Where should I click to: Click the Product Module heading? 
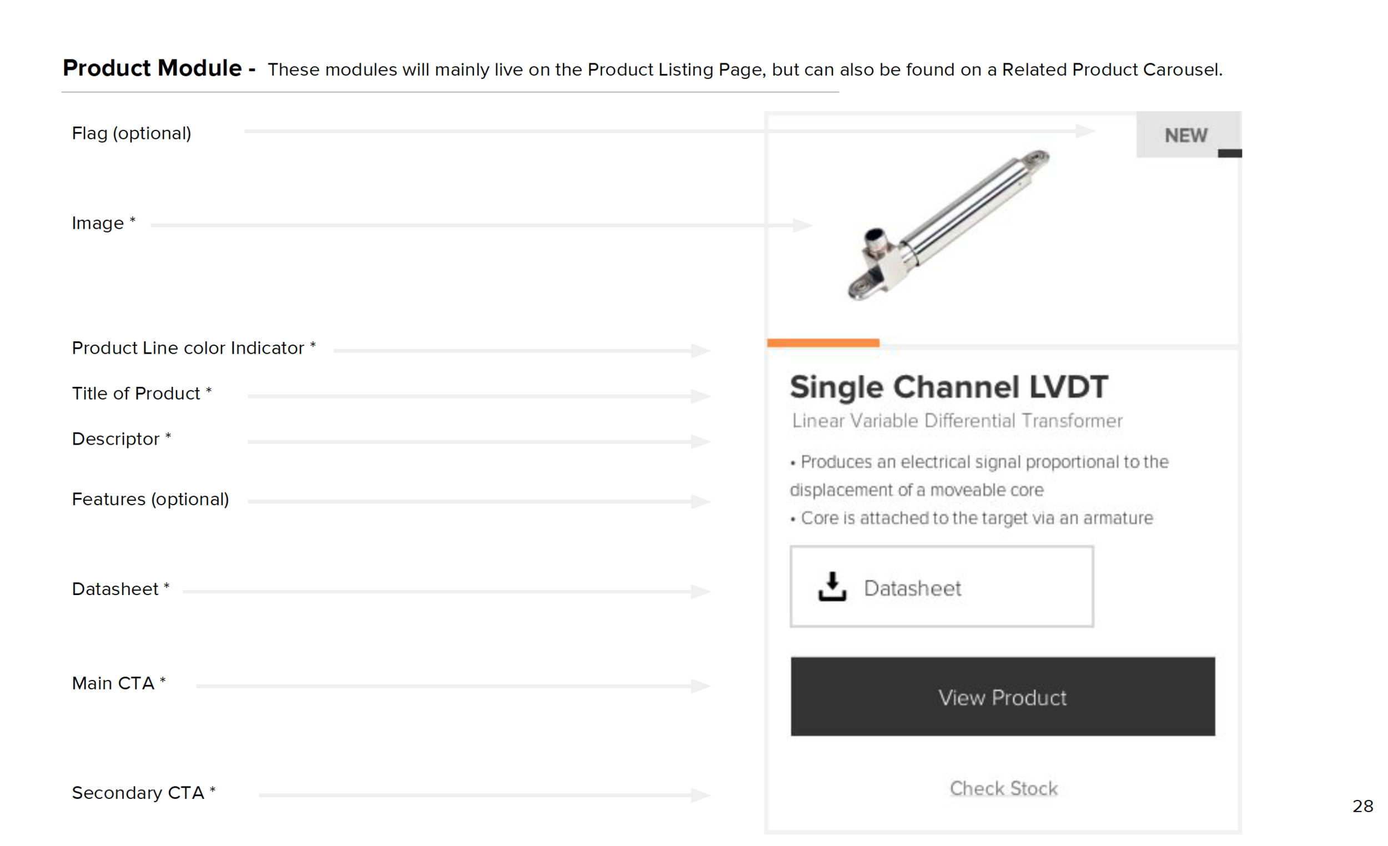(159, 68)
